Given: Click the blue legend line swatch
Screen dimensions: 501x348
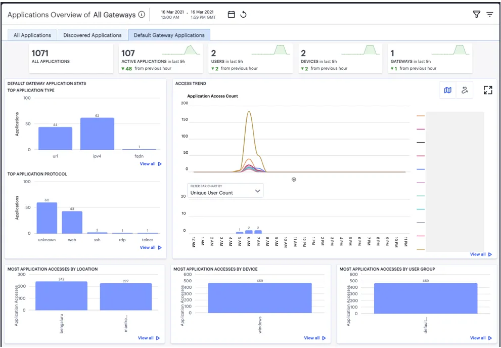Looking at the screenshot, I should (x=421, y=169).
